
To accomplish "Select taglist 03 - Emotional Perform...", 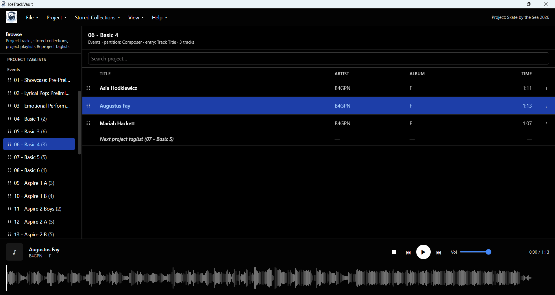I will tap(39, 106).
